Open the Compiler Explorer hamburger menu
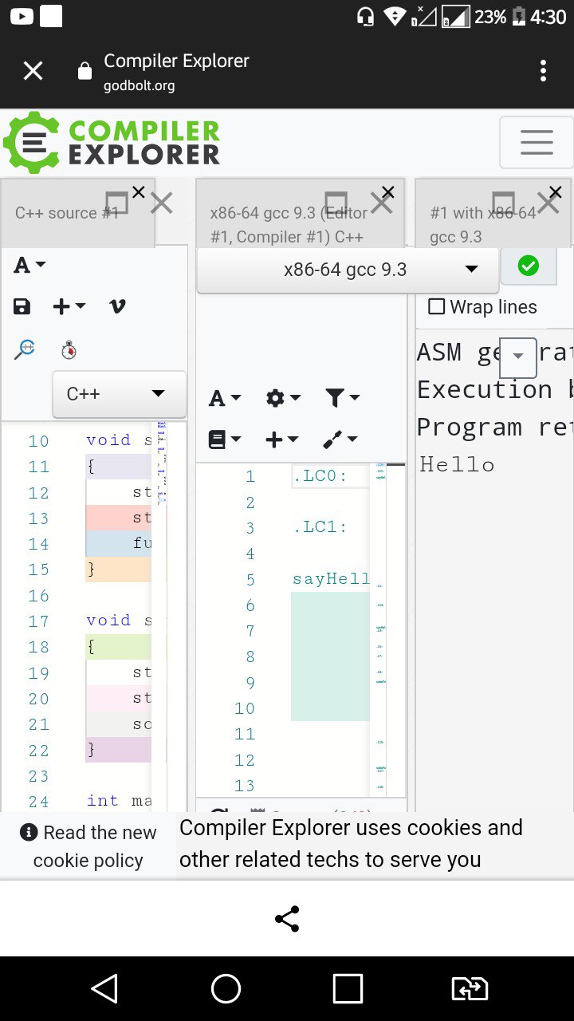Screen dimensions: 574x1021 tap(537, 142)
